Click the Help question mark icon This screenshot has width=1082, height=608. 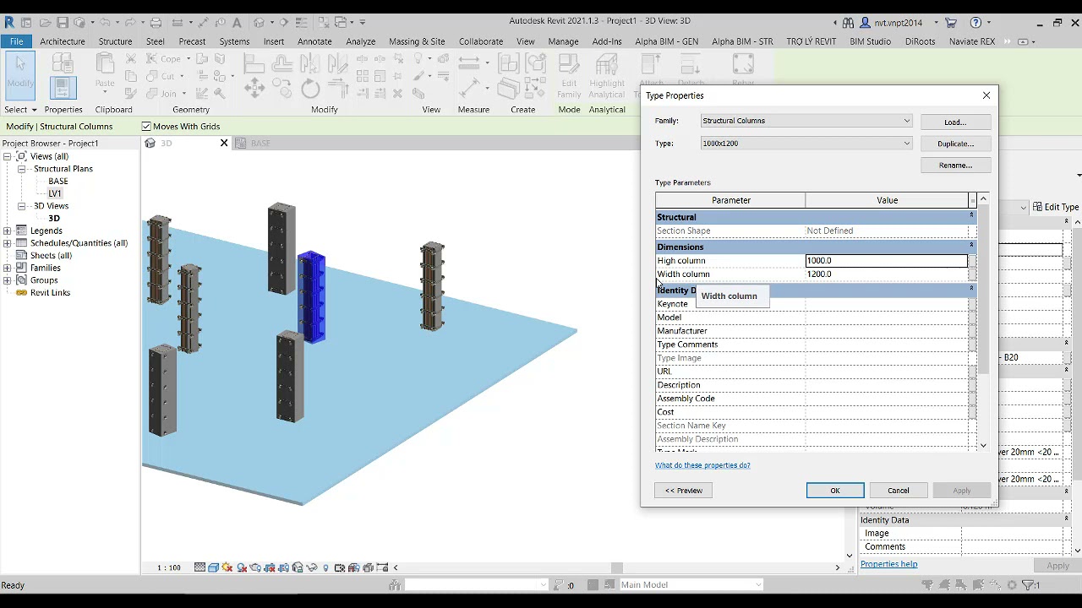click(976, 23)
